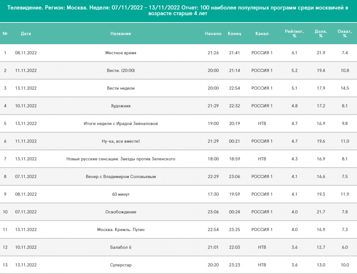The image size is (357, 274).
Task: Select the program 'Суперстар'
Action: coord(121,265)
